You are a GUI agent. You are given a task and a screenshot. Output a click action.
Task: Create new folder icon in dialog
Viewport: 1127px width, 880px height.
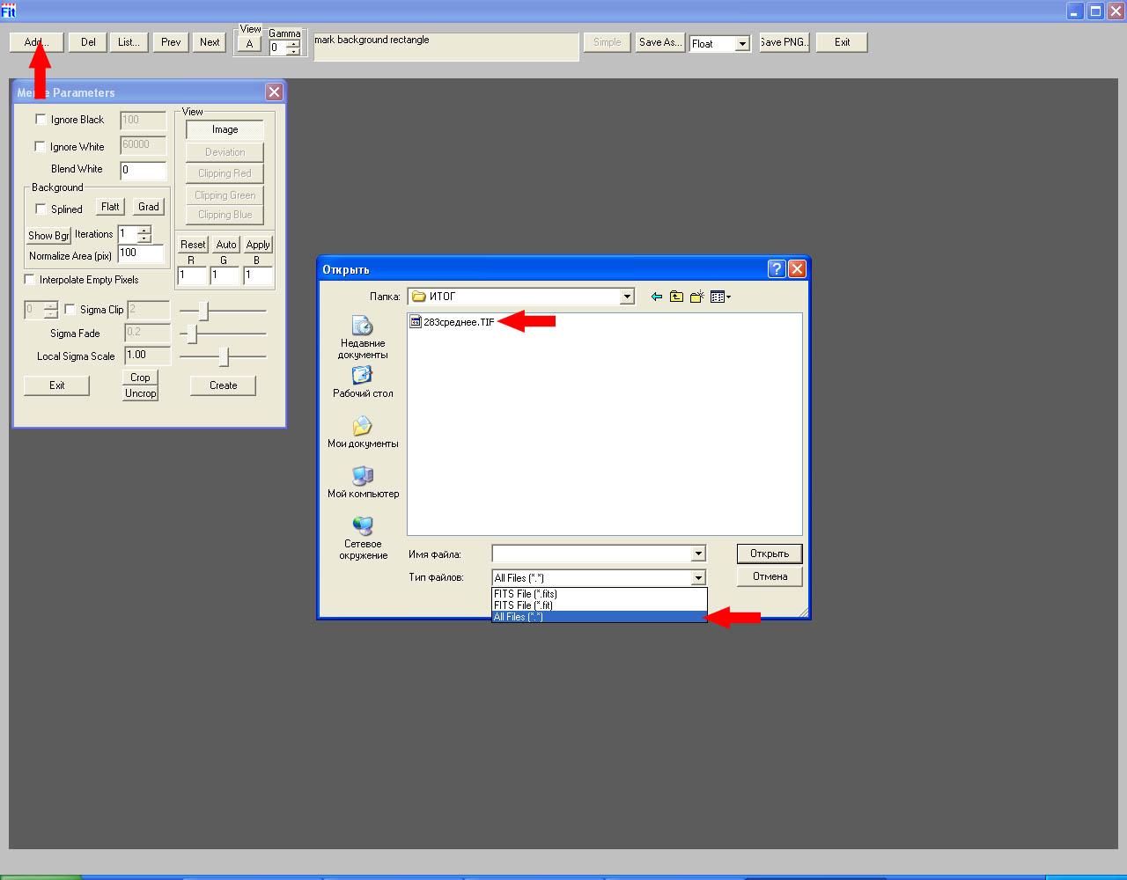pyautogui.click(x=696, y=297)
